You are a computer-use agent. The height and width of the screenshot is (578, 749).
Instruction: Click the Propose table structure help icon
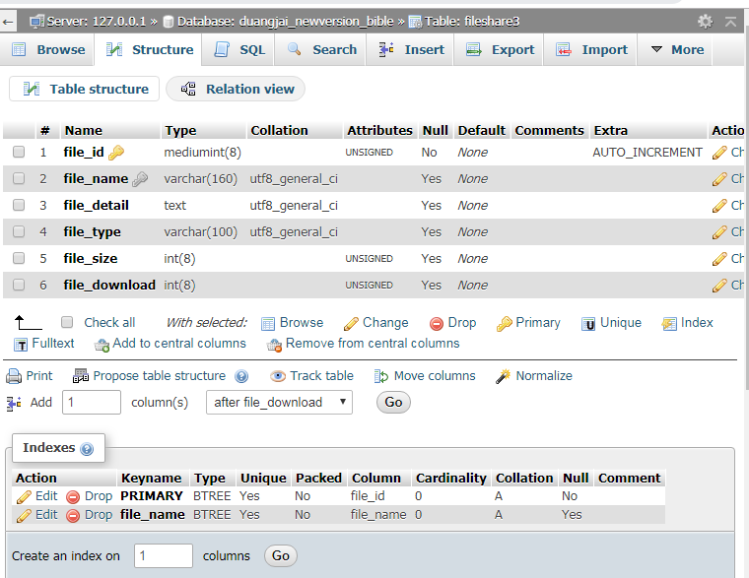pos(241,376)
